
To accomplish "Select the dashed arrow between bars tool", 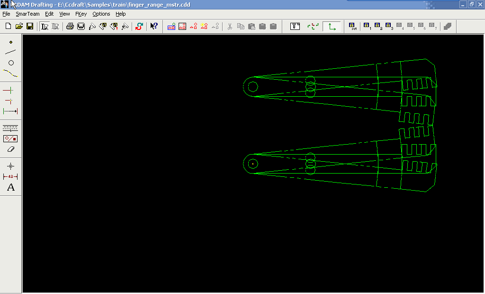I will click(10, 111).
